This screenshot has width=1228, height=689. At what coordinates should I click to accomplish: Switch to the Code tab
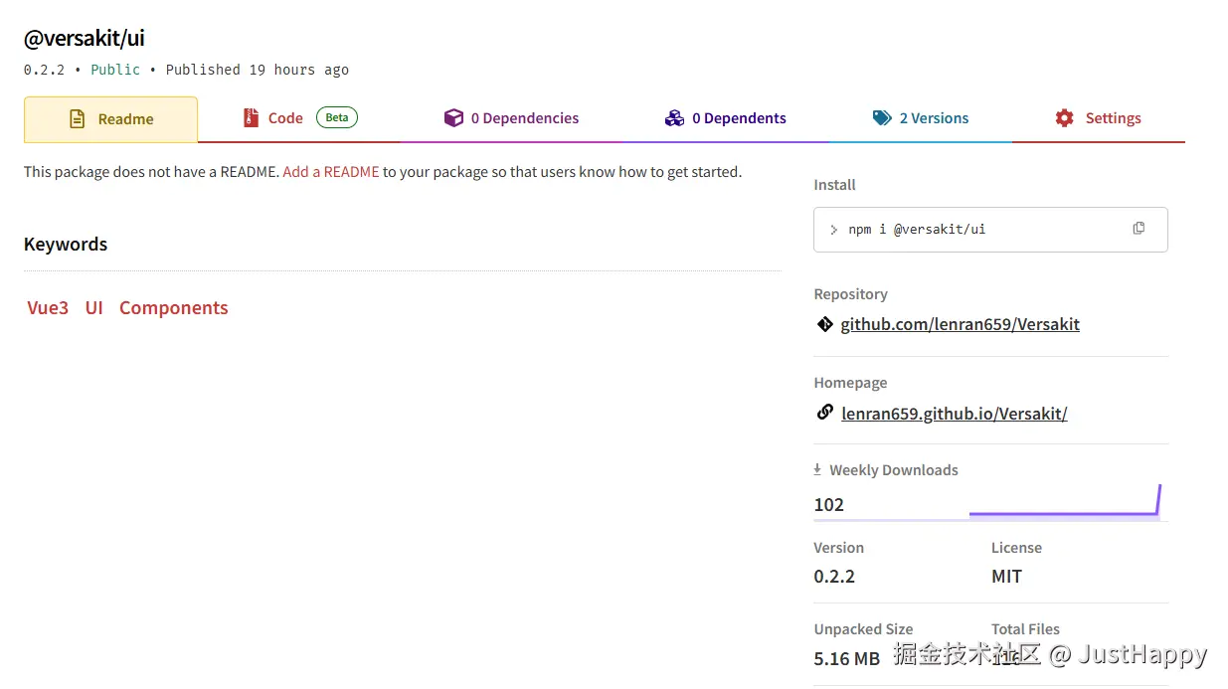click(x=299, y=118)
